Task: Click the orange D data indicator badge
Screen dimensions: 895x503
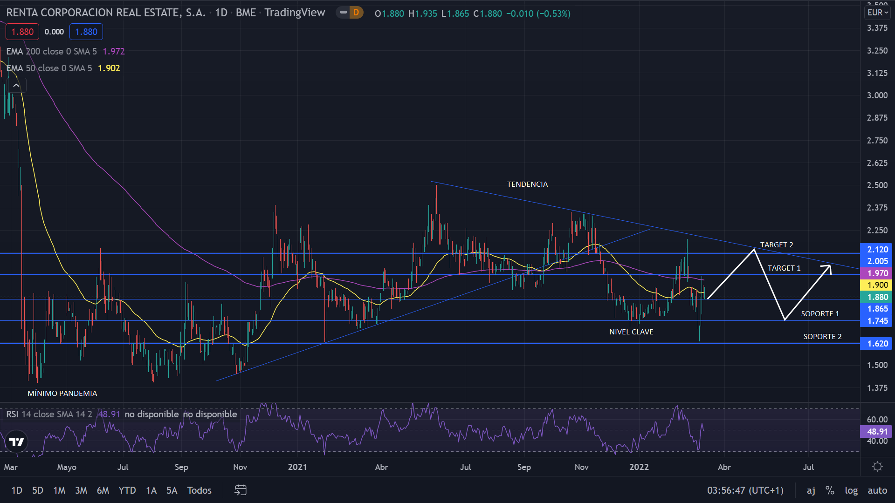Action: tap(356, 13)
